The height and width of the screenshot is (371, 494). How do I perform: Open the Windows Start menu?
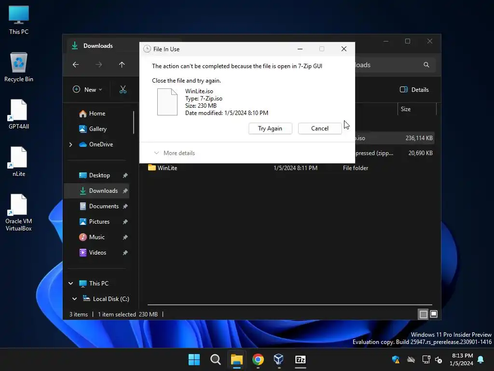pyautogui.click(x=194, y=359)
